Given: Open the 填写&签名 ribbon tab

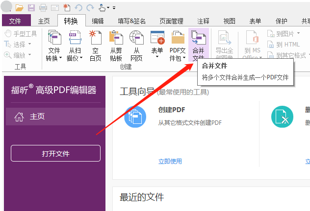Looking at the screenshot, I should (131, 21).
